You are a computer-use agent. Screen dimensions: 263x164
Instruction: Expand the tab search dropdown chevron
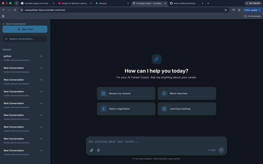point(16,3)
